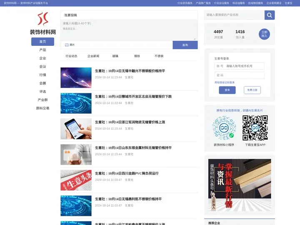The width and height of the screenshot is (300, 225).
Task: Focus the 账号 account input field
Action: (x=240, y=66)
